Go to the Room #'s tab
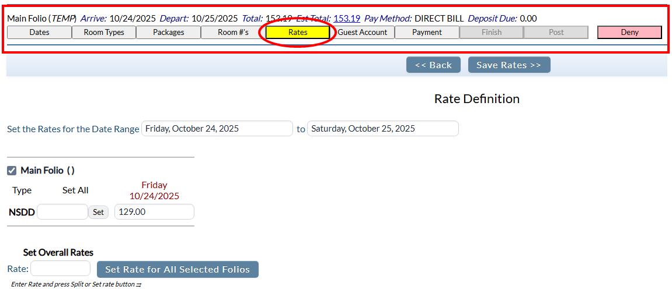The height and width of the screenshot is (297, 672). (x=233, y=33)
